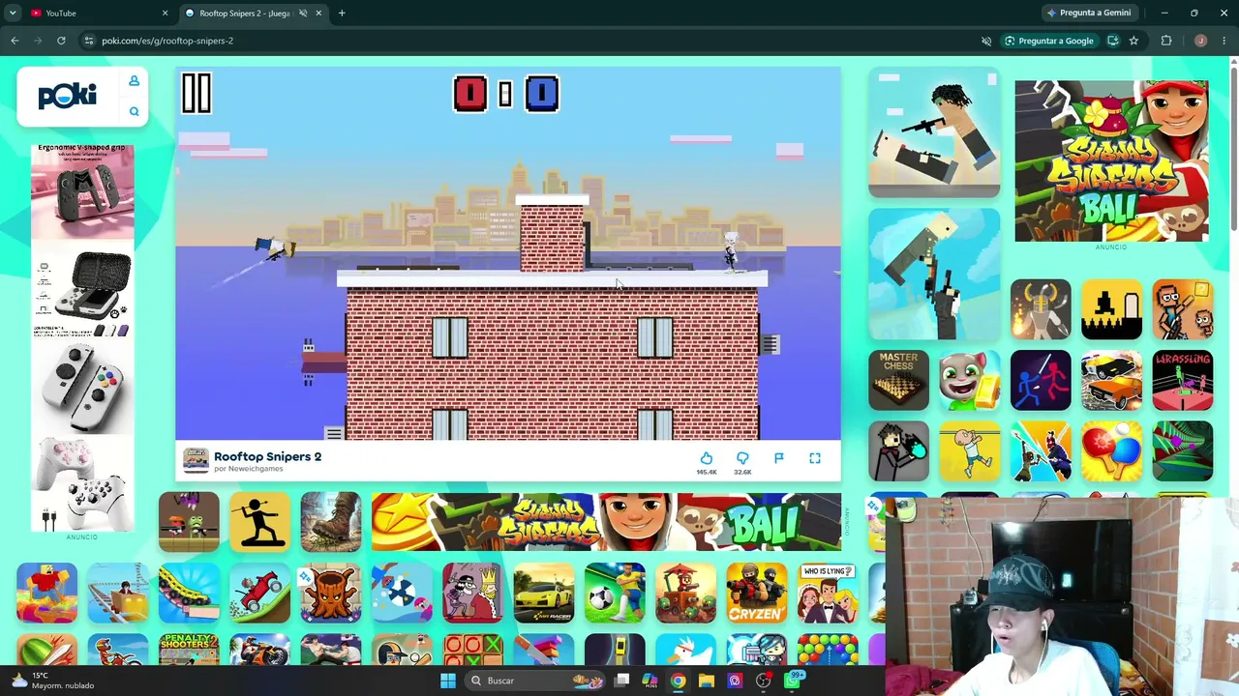The width and height of the screenshot is (1239, 696).
Task: Open the yellow silhouette runner game
Action: pos(1111,309)
